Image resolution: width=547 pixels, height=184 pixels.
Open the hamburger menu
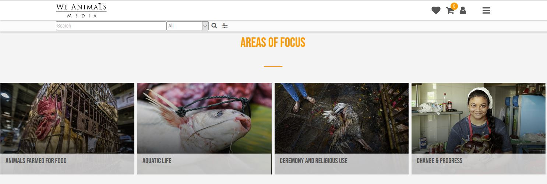(x=486, y=11)
